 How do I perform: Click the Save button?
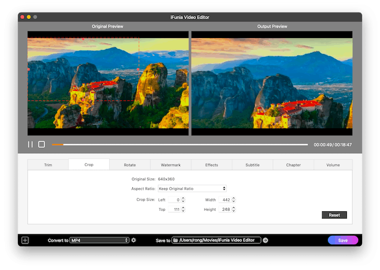[343, 240]
